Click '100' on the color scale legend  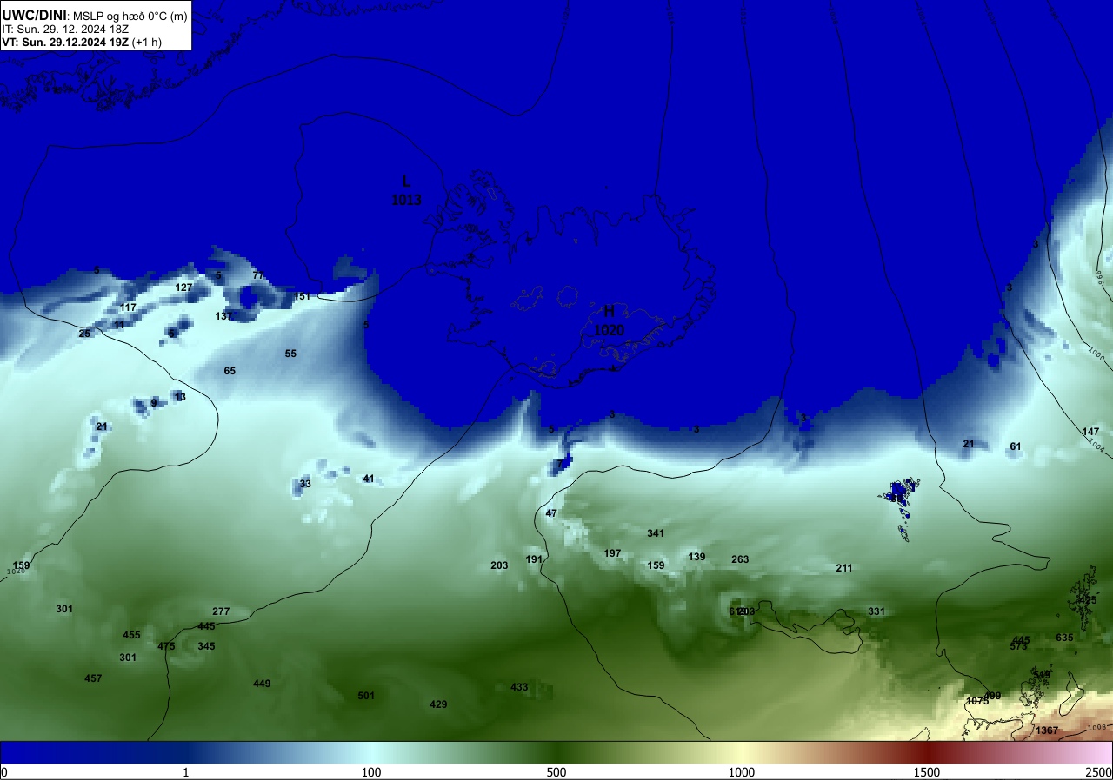click(x=371, y=772)
